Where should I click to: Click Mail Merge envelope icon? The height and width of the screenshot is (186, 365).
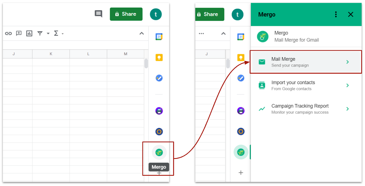[x=262, y=62]
